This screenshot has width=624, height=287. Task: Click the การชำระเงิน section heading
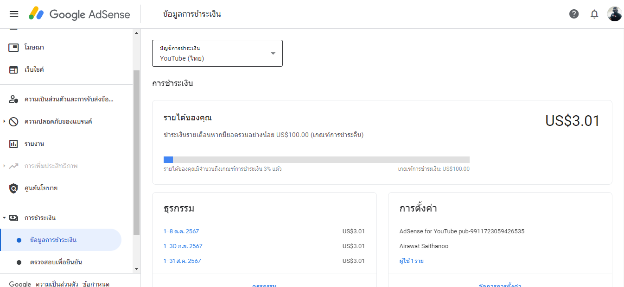tap(172, 83)
